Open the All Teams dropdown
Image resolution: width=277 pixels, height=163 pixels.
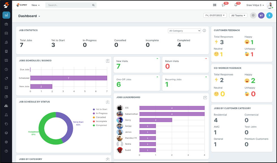pyautogui.click(x=238, y=15)
